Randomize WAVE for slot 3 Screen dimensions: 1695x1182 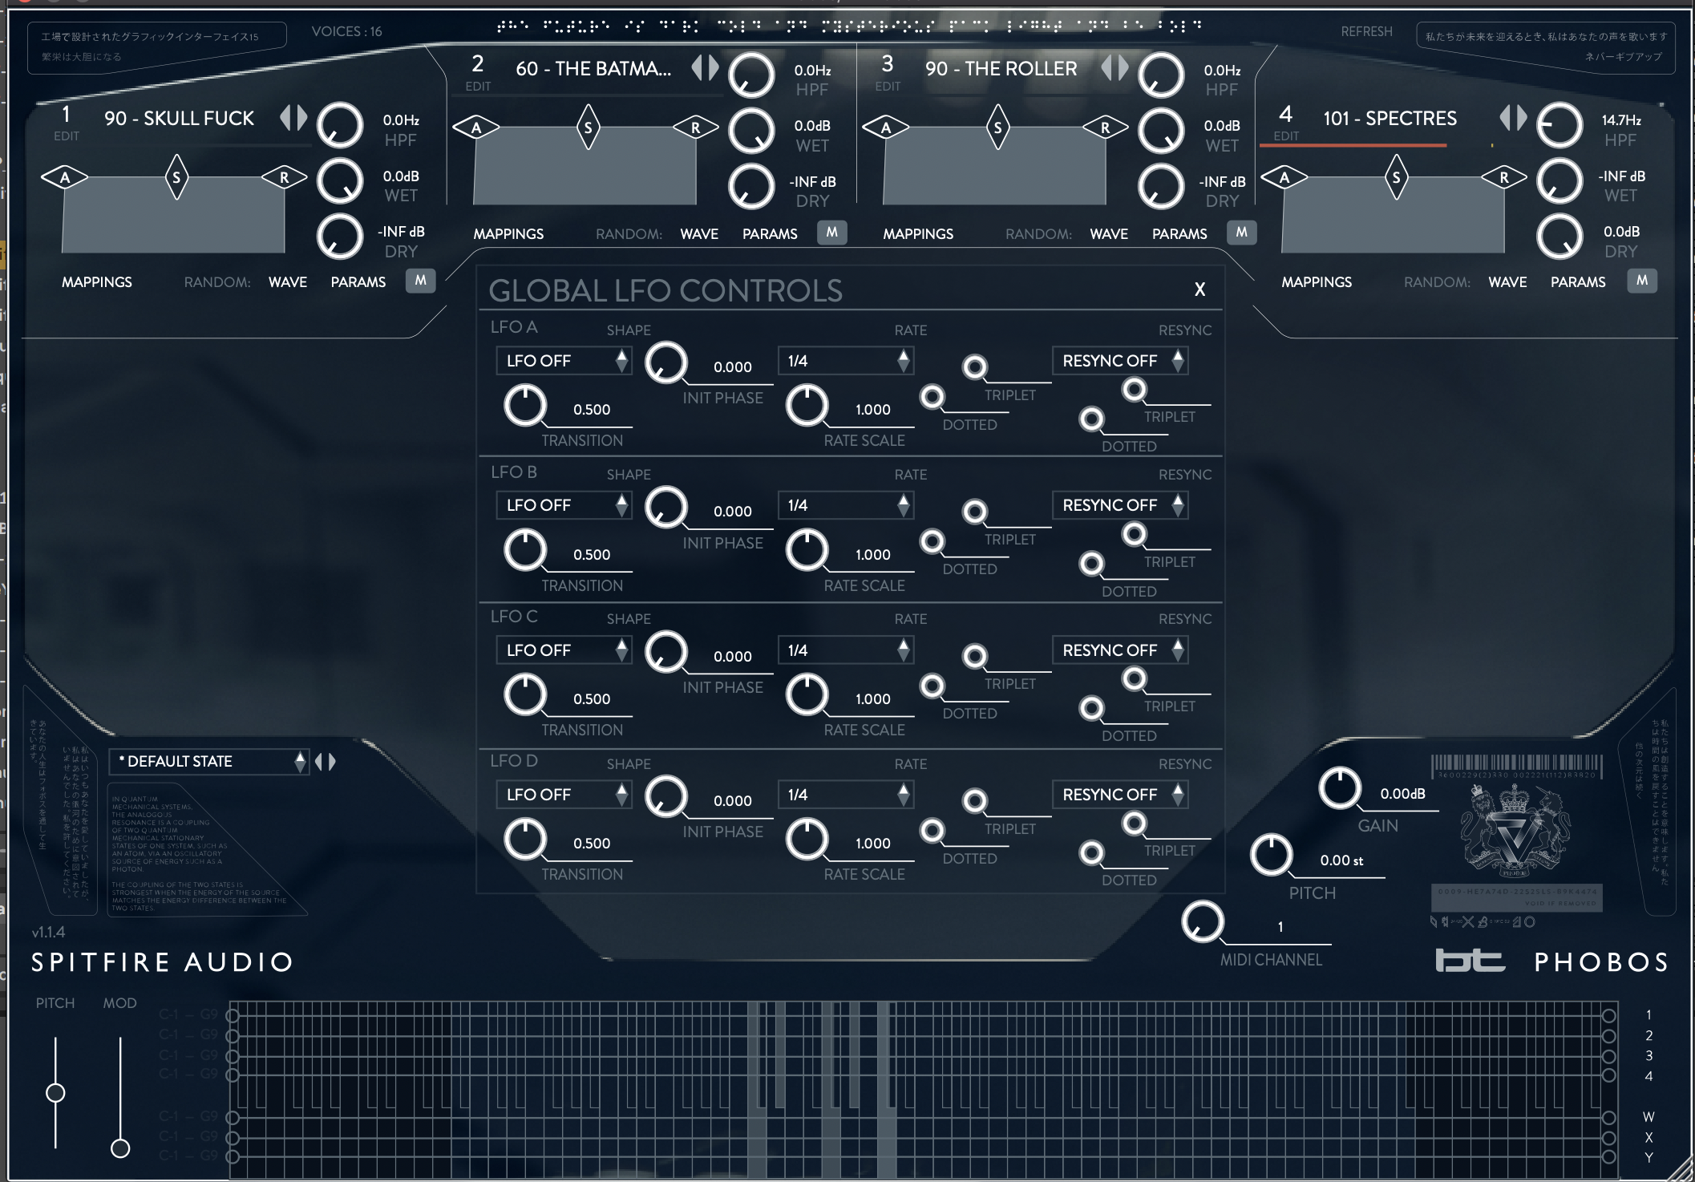pyautogui.click(x=1109, y=234)
